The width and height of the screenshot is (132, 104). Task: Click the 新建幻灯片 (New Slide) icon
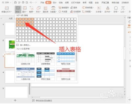click(x=7, y=8)
